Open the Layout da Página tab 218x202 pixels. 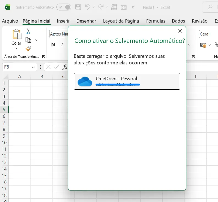(121, 21)
